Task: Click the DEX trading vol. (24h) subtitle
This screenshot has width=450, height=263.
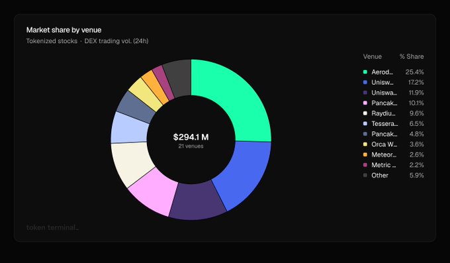Action: pyautogui.click(x=116, y=41)
